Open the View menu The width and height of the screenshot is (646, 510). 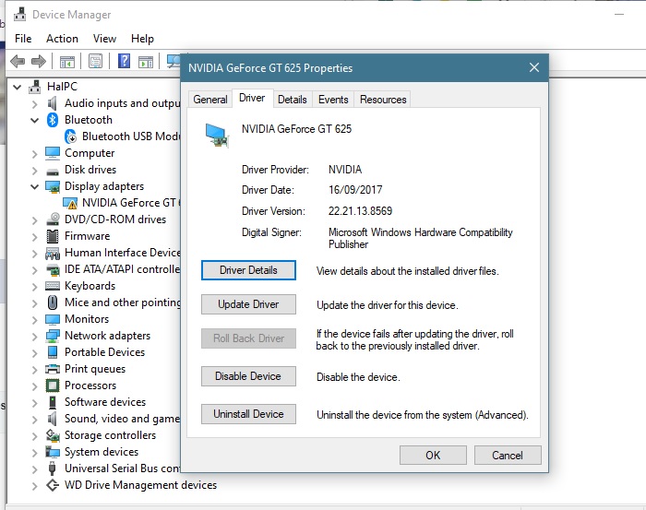[x=104, y=39]
